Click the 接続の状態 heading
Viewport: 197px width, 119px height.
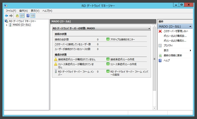[61, 34]
